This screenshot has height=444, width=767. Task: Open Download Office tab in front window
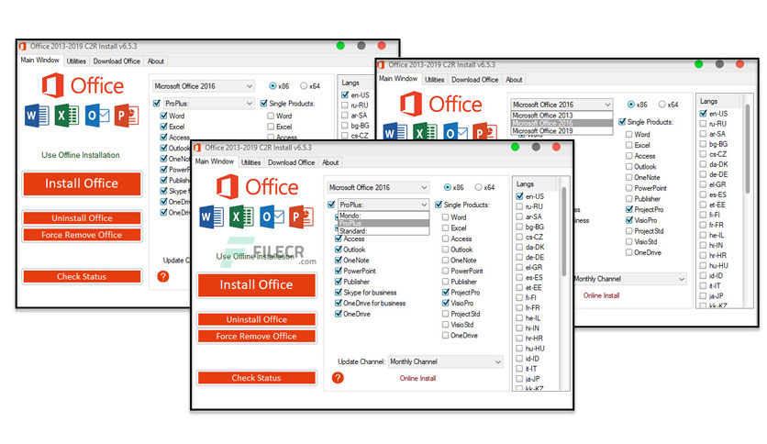(292, 162)
